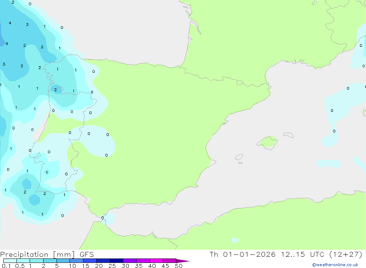Click the '15' legend scale label
The height and width of the screenshot is (268, 366).
(86, 266)
